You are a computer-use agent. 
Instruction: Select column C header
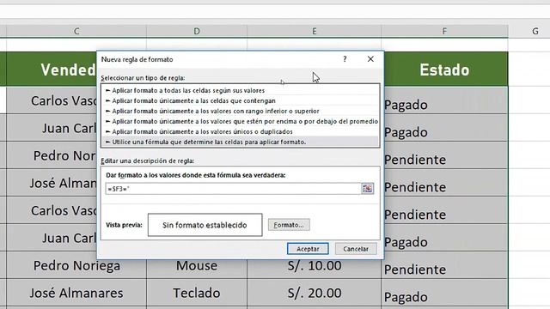pos(76,31)
